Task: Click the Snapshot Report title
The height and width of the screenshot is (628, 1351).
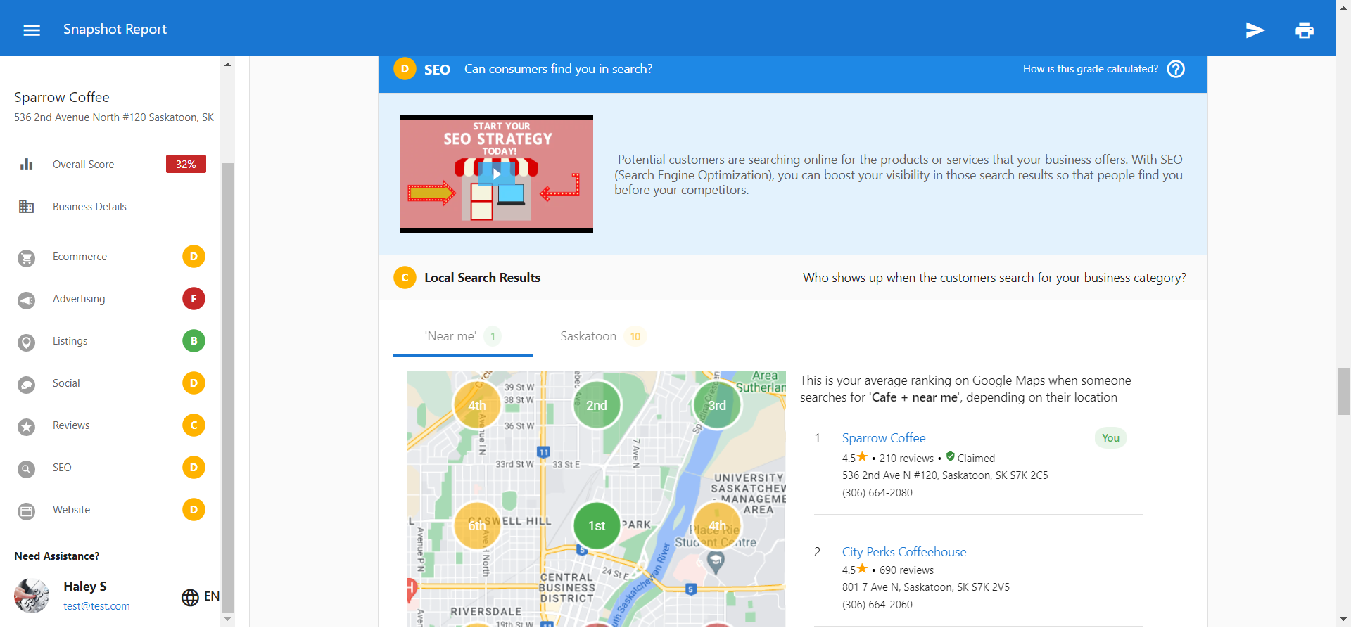Action: (115, 29)
